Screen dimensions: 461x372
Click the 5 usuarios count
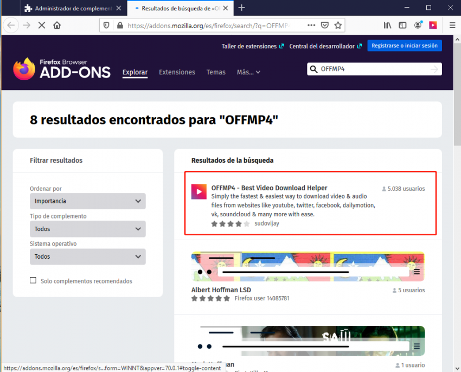[409, 290]
